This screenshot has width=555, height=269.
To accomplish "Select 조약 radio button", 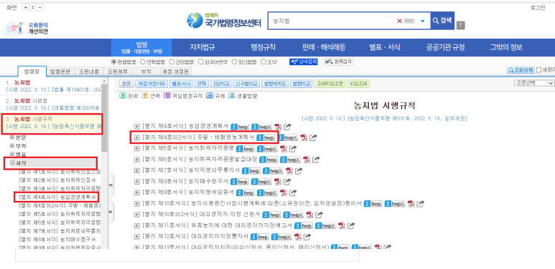I will (x=263, y=62).
